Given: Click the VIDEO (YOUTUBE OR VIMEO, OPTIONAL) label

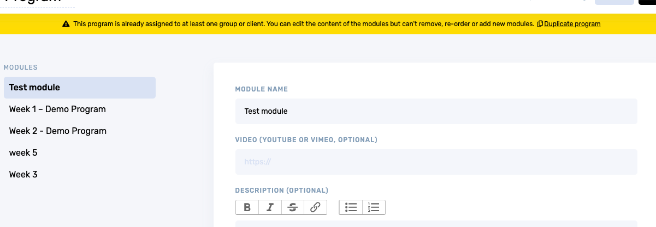Looking at the screenshot, I should coord(306,140).
